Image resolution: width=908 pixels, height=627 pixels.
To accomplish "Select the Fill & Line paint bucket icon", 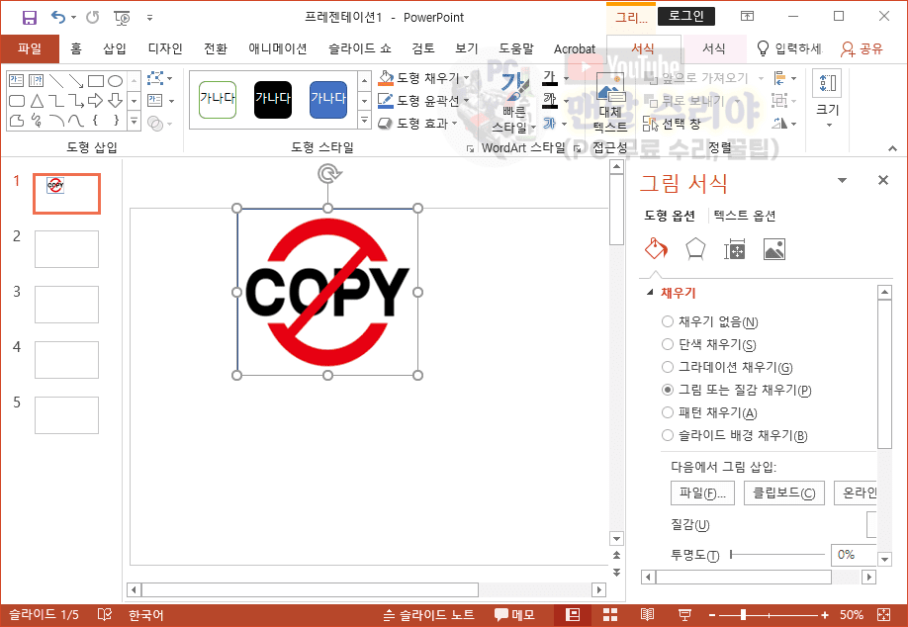I will (x=656, y=249).
